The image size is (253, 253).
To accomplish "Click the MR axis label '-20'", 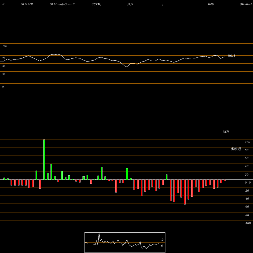I will tap(247, 191).
